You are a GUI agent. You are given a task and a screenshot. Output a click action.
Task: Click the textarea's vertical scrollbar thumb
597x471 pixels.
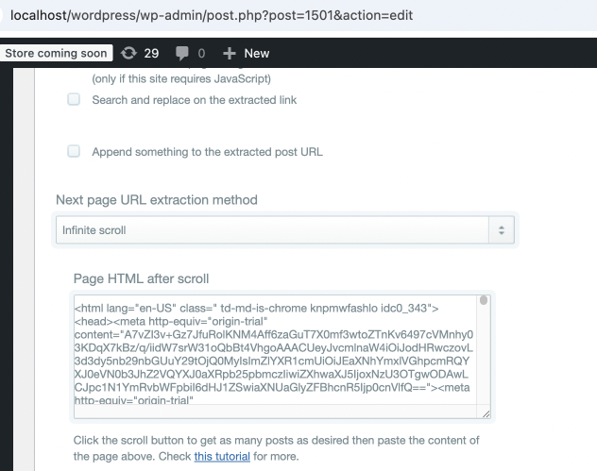click(484, 302)
